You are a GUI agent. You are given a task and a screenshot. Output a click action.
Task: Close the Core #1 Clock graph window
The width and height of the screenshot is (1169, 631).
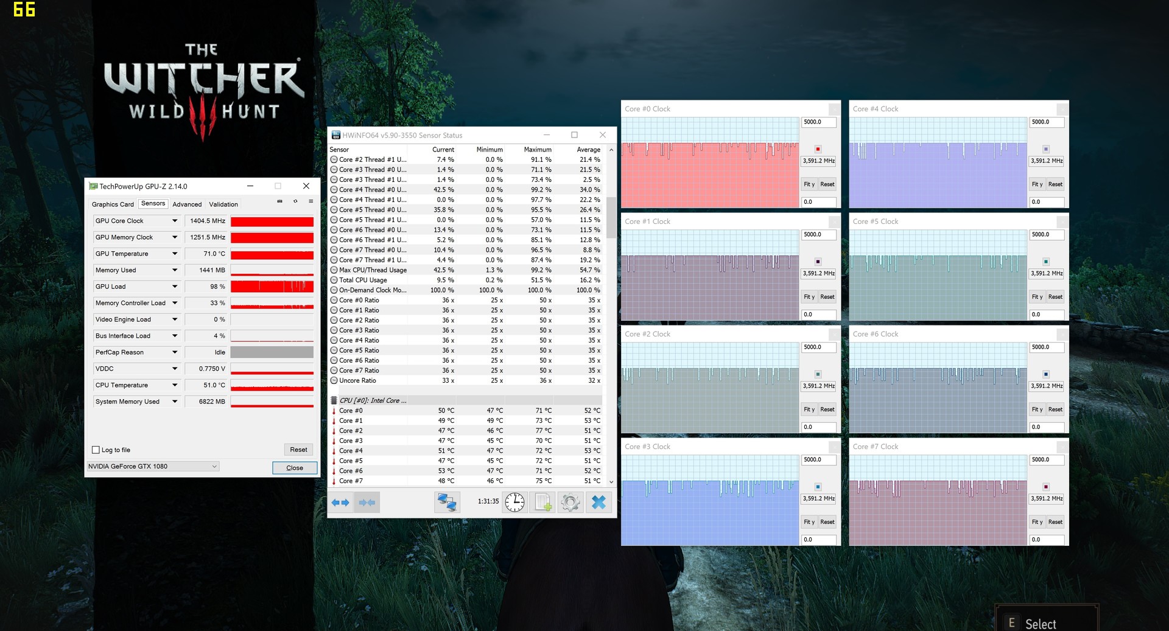tap(834, 221)
